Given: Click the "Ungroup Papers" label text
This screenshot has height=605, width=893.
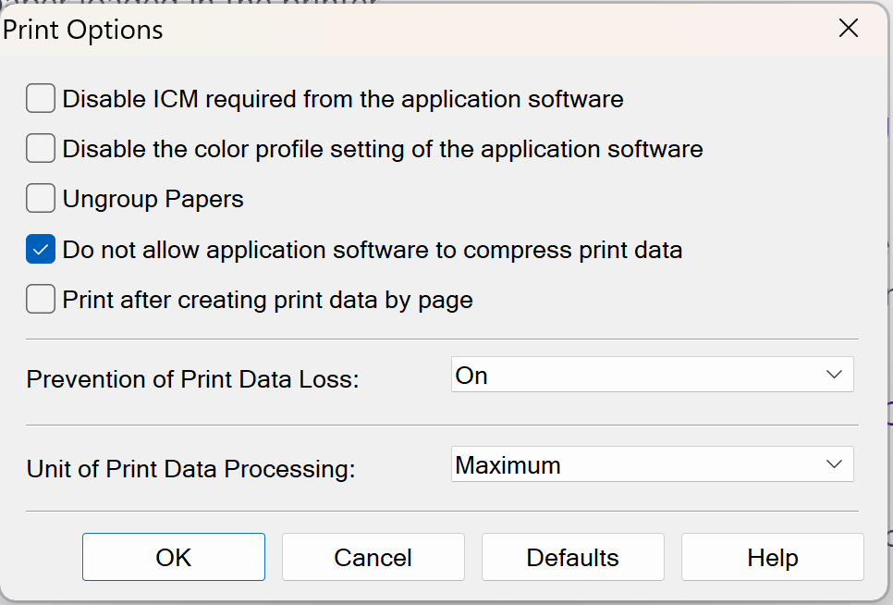Looking at the screenshot, I should coord(153,199).
